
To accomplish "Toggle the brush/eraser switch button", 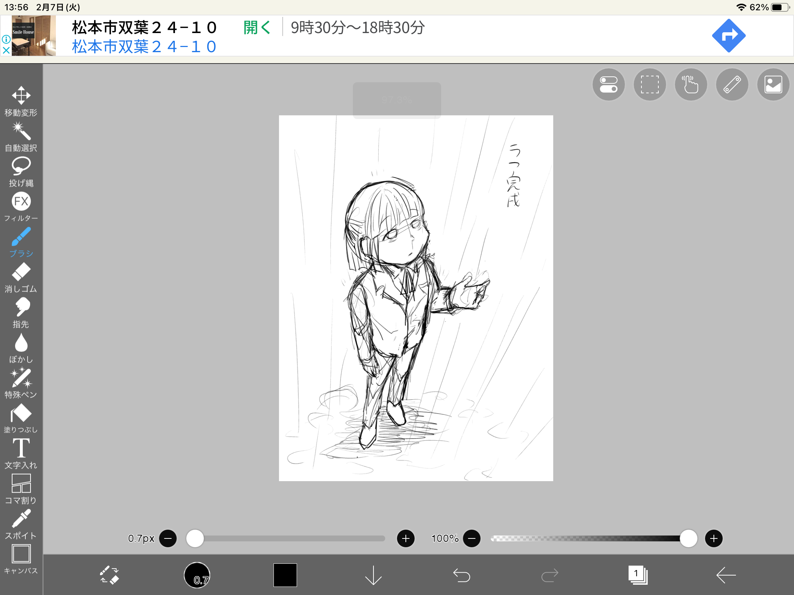I will coord(109,575).
